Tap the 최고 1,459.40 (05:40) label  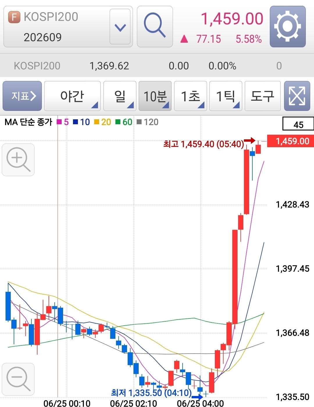[x=204, y=144]
